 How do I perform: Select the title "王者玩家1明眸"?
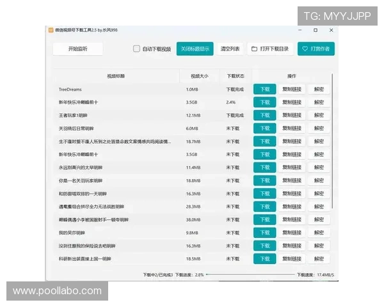click(73, 115)
